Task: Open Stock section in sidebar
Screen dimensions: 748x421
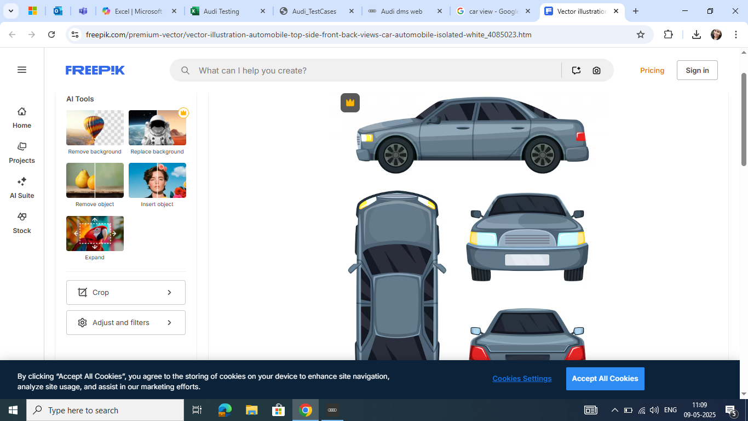Action: point(22,223)
